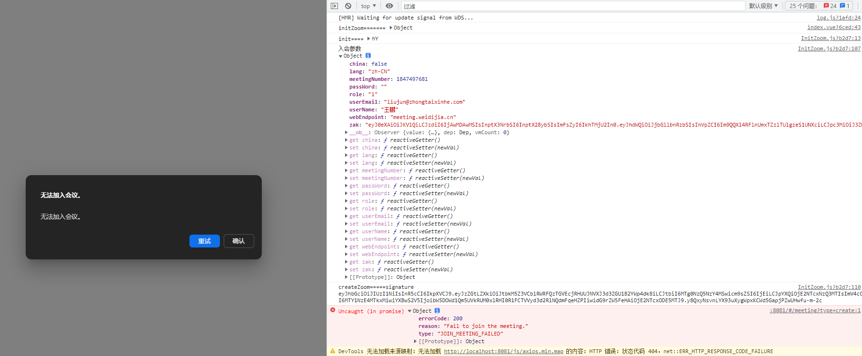
Task: Click the yellow warning icon on the DevTools row
Action: point(333,351)
